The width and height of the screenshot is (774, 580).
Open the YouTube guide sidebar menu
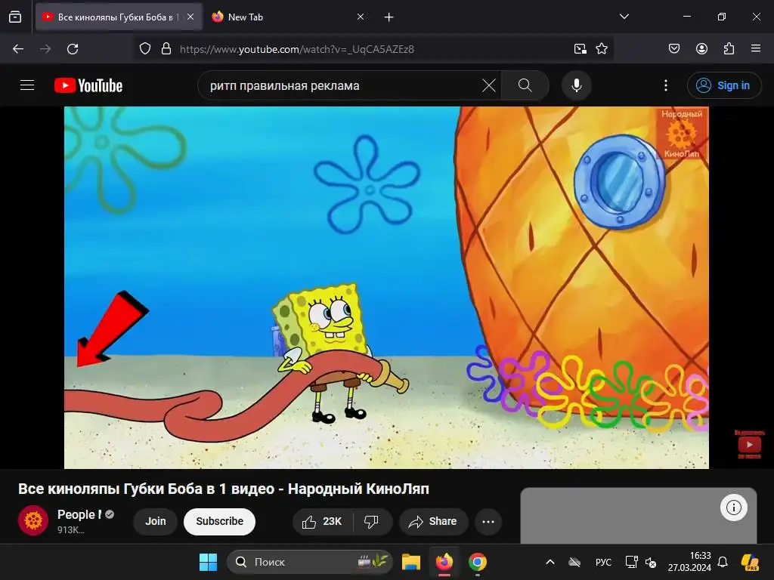pos(27,85)
